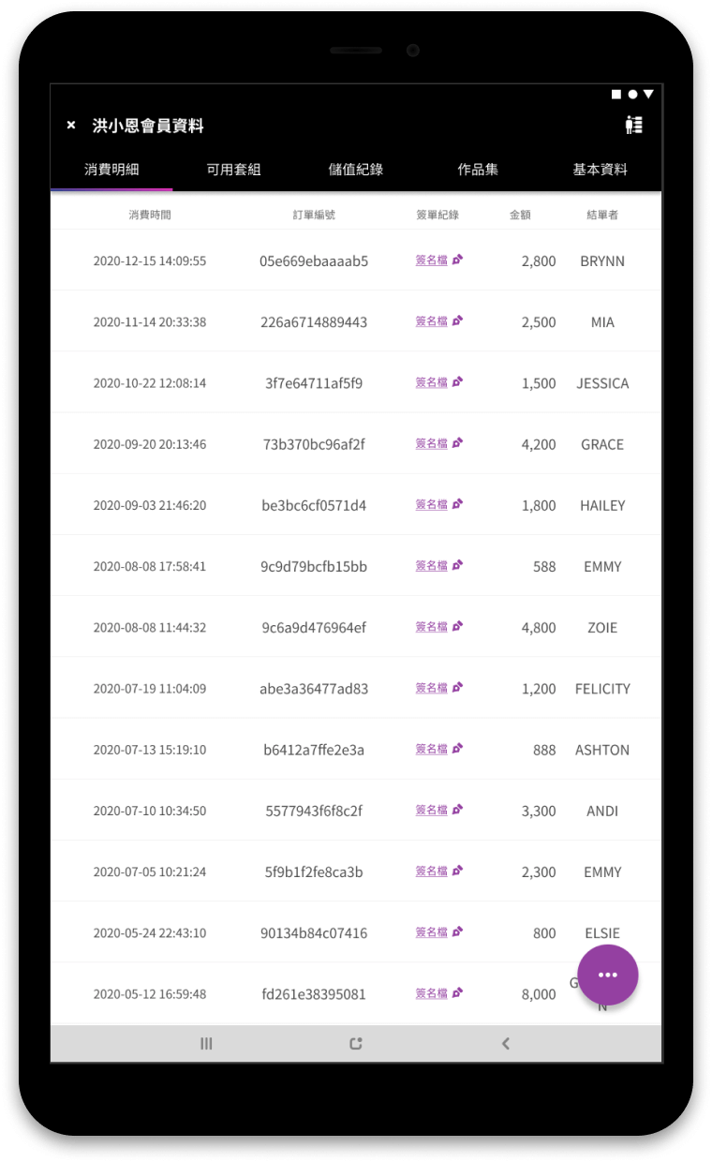Switch to the 可用套組 tab

233,170
